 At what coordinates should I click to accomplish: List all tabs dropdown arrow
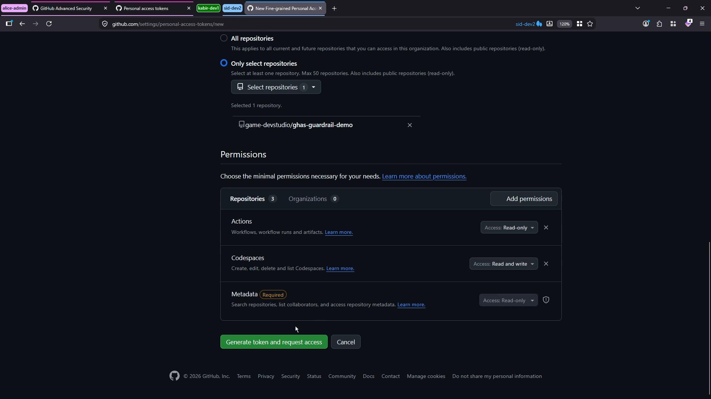point(638,8)
